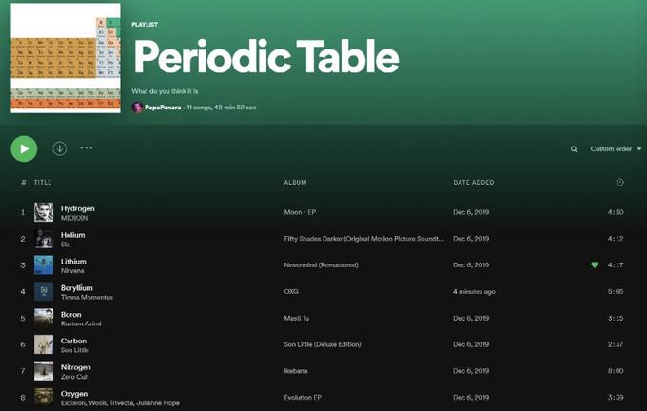This screenshot has width=647, height=411.
Task: Click the duration clock column icon
Action: point(619,182)
